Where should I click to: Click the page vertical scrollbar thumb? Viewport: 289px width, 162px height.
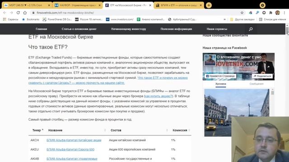click(x=287, y=31)
